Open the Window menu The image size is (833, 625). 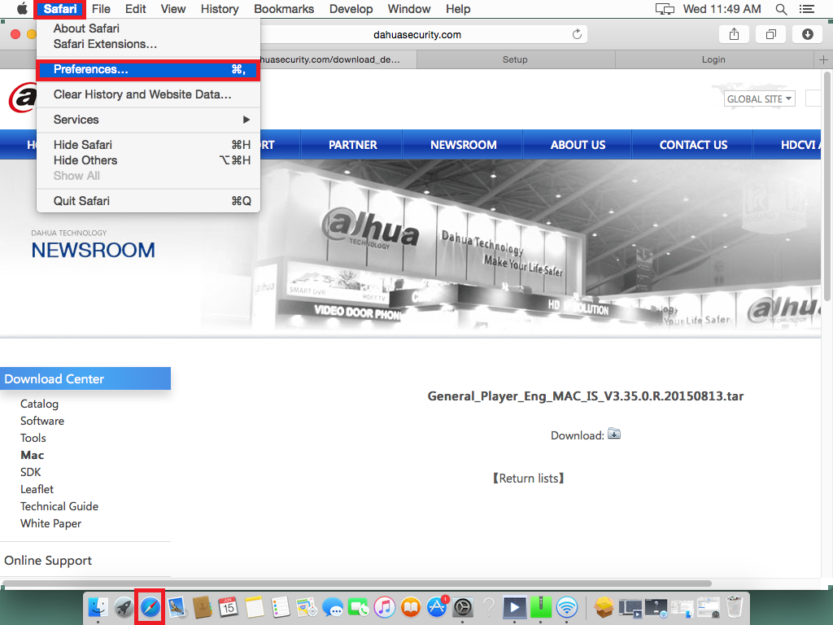[x=409, y=9]
